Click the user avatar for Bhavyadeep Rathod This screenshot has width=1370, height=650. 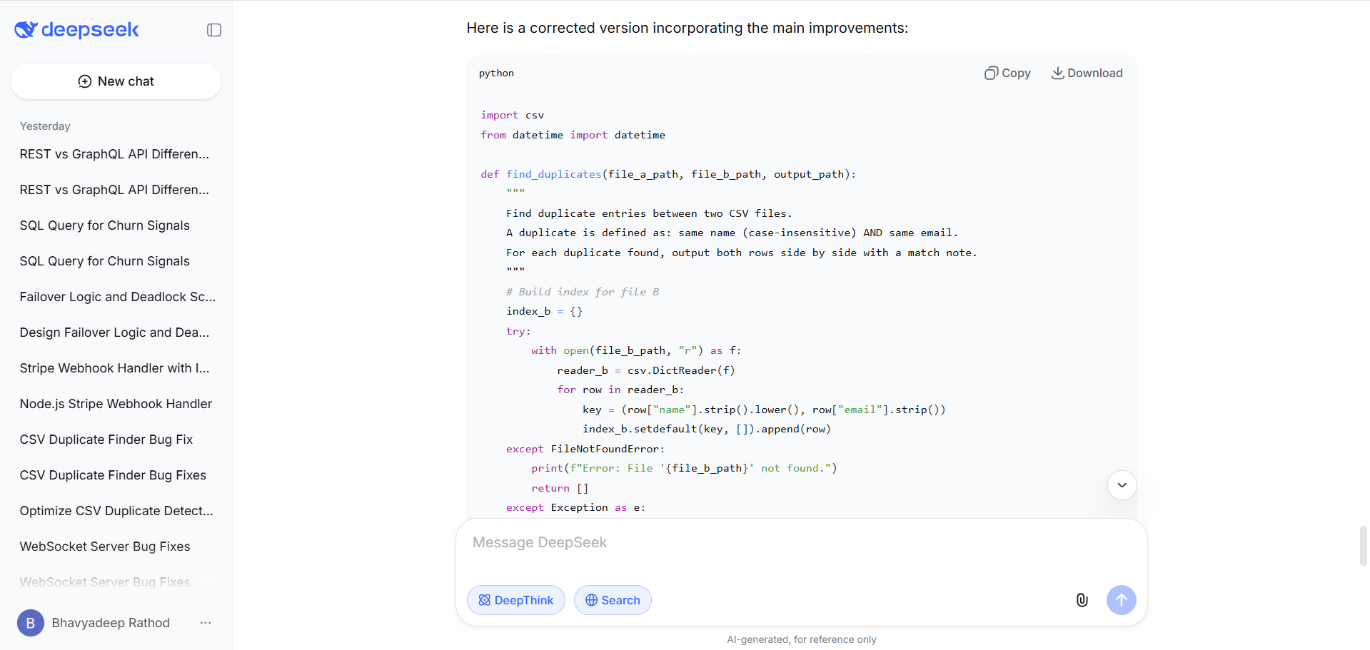(30, 623)
